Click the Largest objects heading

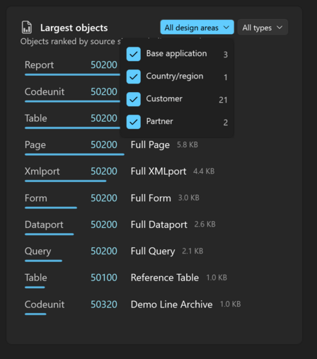tap(74, 28)
